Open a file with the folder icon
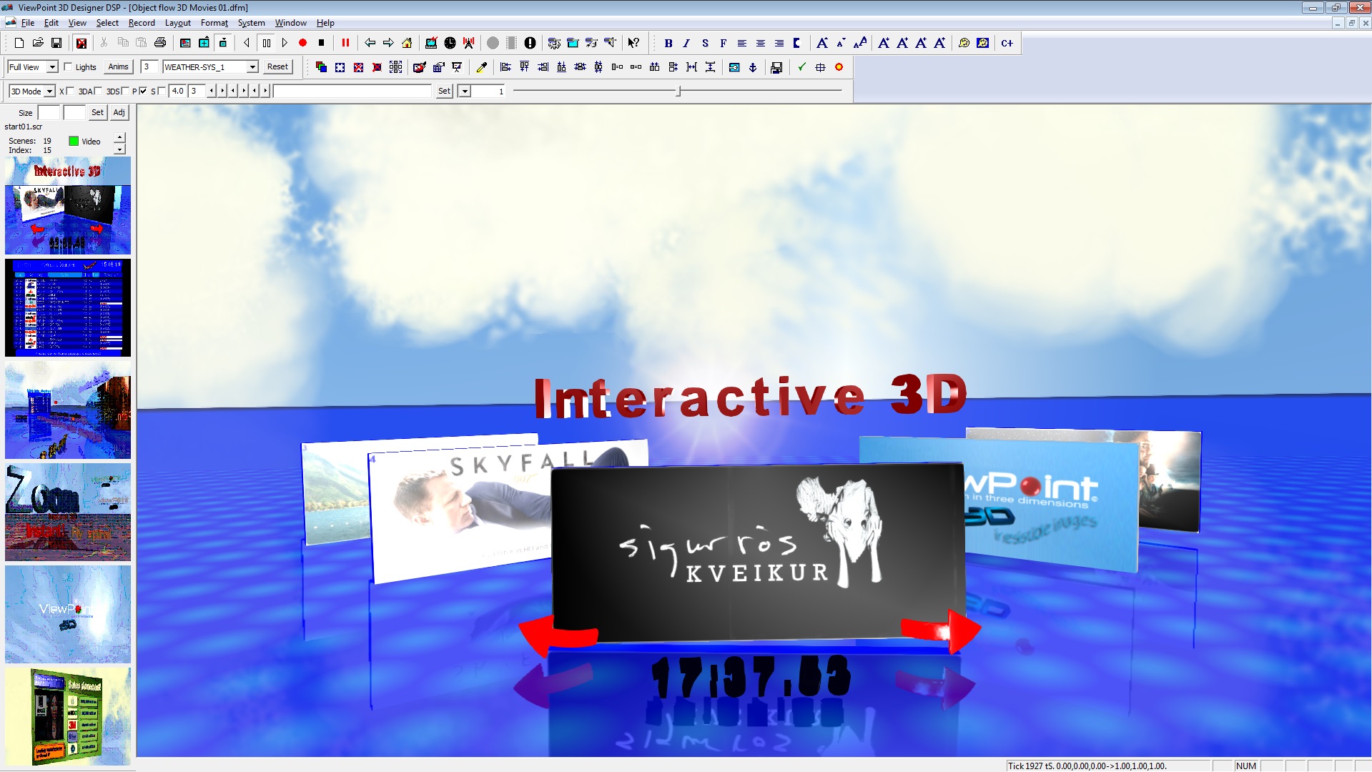1372x772 pixels. point(38,43)
